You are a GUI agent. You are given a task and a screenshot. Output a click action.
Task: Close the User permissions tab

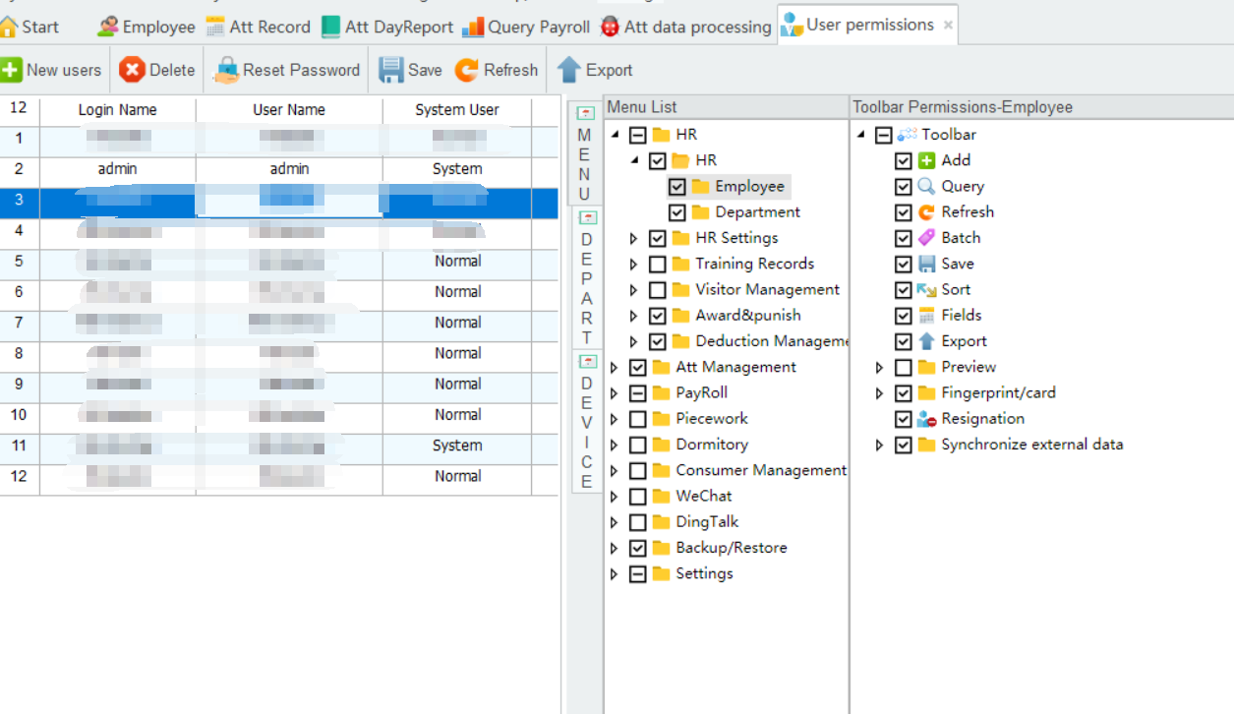(948, 26)
